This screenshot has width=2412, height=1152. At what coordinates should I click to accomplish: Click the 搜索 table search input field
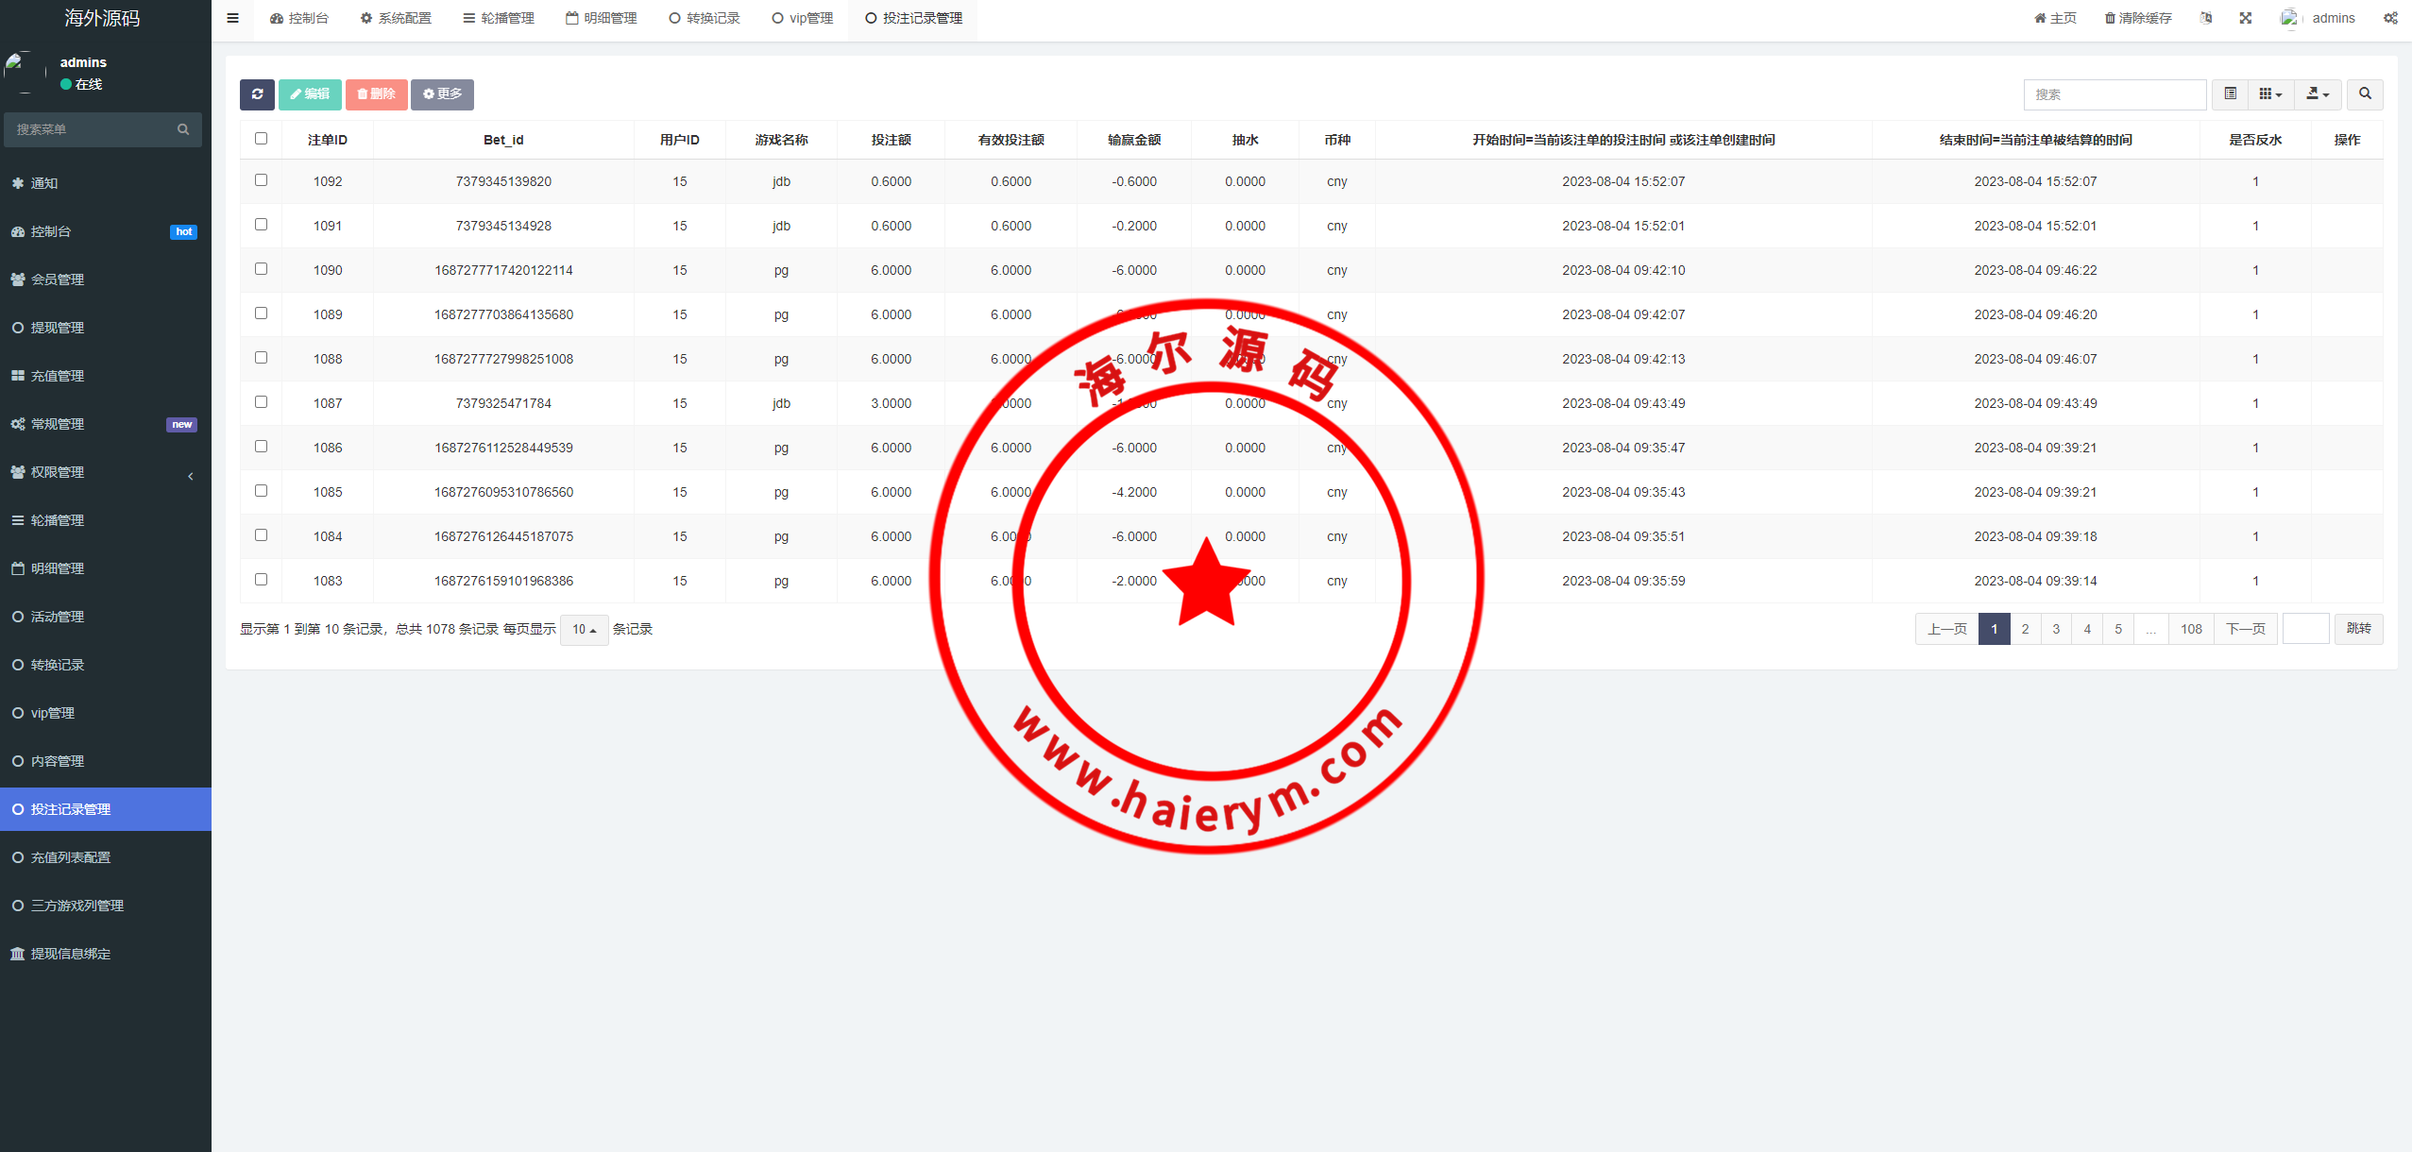click(2114, 94)
